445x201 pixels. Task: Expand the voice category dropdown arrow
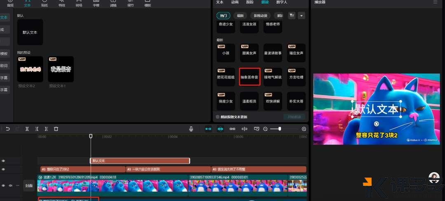click(302, 16)
